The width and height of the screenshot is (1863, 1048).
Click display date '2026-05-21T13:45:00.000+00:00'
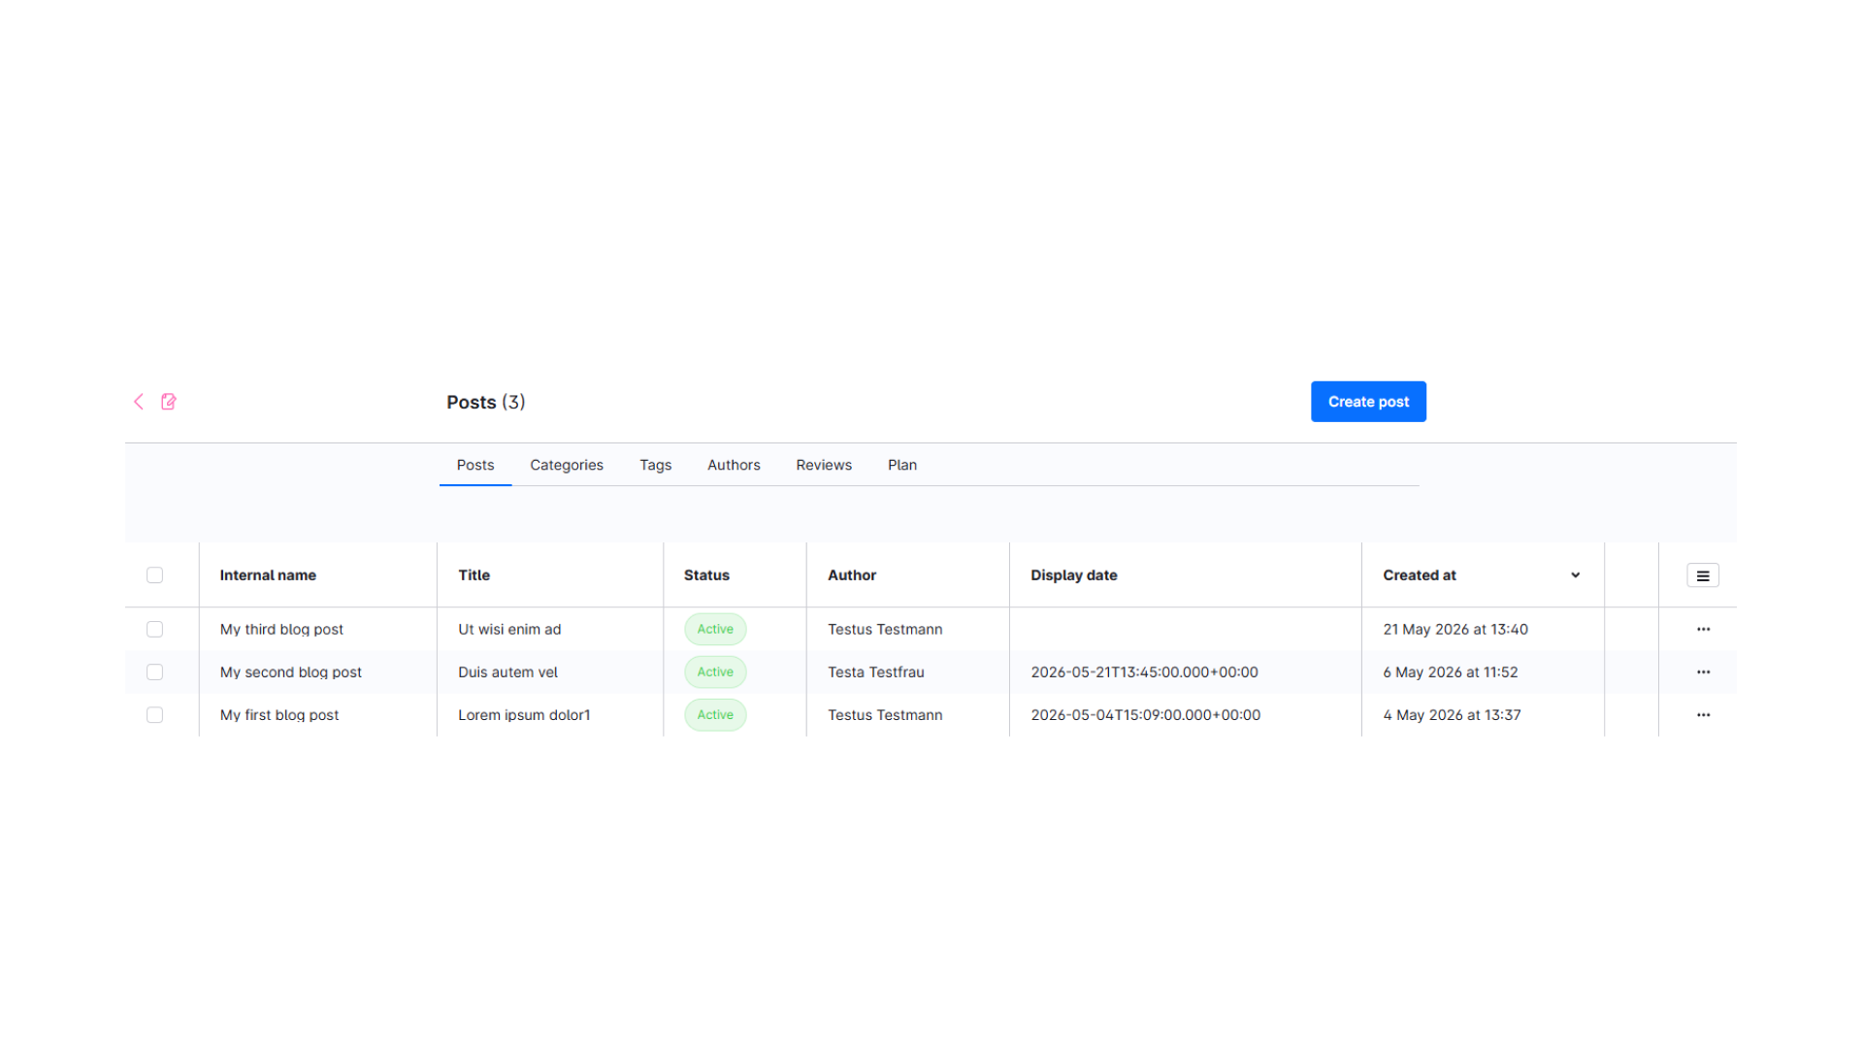(x=1144, y=672)
